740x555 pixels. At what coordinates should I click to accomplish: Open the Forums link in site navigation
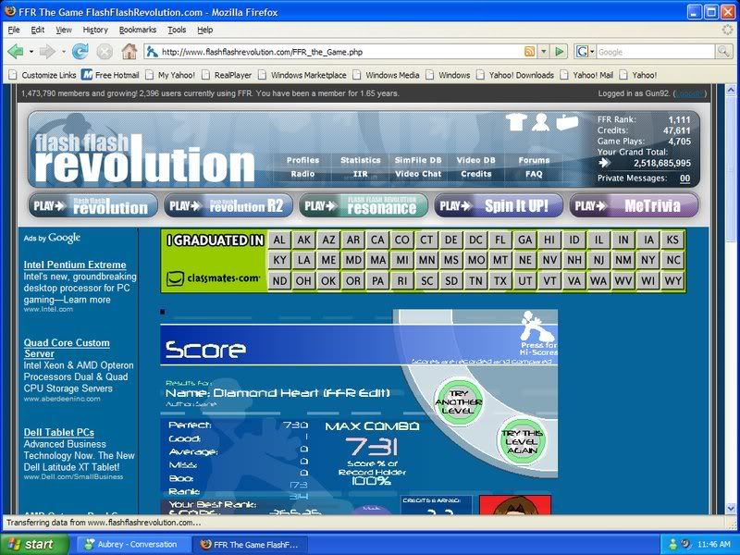tap(534, 160)
